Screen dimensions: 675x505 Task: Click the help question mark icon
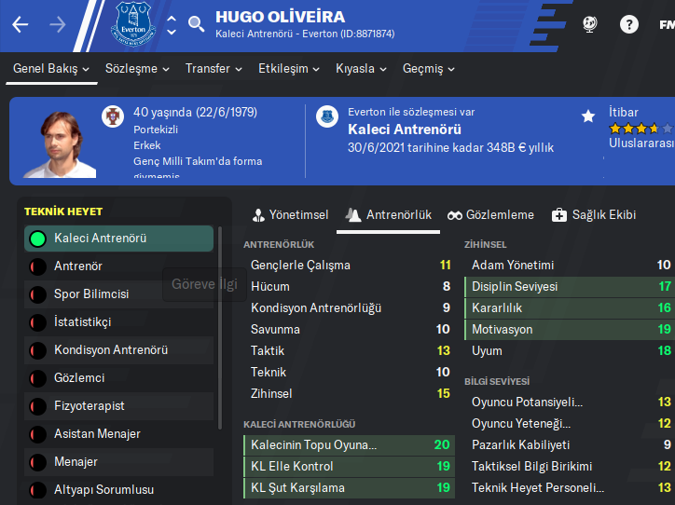[629, 24]
